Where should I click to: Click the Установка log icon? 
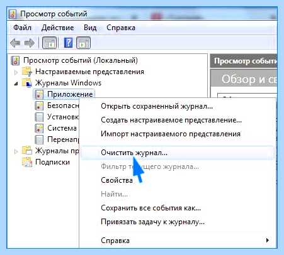[39, 117]
